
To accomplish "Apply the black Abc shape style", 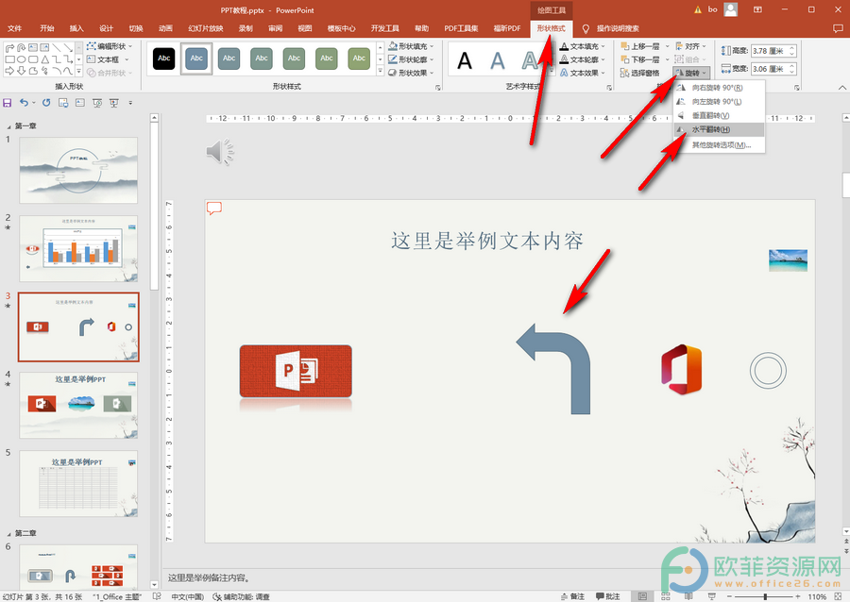I will coord(163,59).
